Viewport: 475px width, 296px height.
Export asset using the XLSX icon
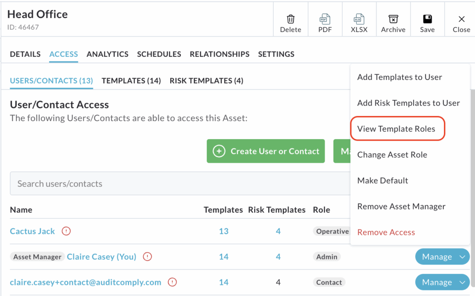[359, 19]
